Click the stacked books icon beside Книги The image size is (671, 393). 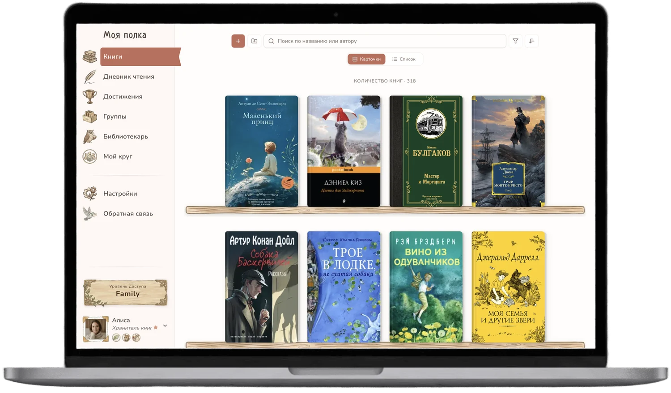coord(90,57)
